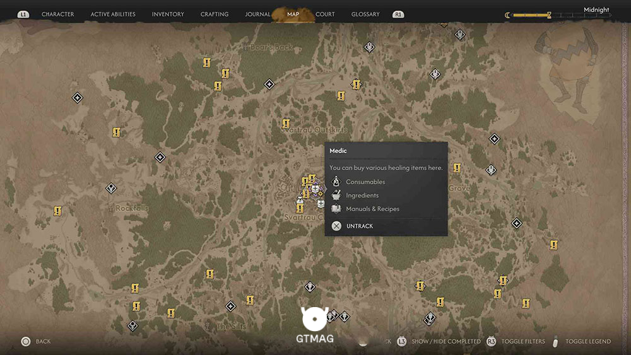Select the easternmost quest marker on the map
The height and width of the screenshot is (355, 631).
point(554,245)
